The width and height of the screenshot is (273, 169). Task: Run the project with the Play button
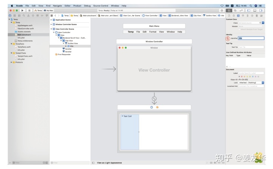22,11
